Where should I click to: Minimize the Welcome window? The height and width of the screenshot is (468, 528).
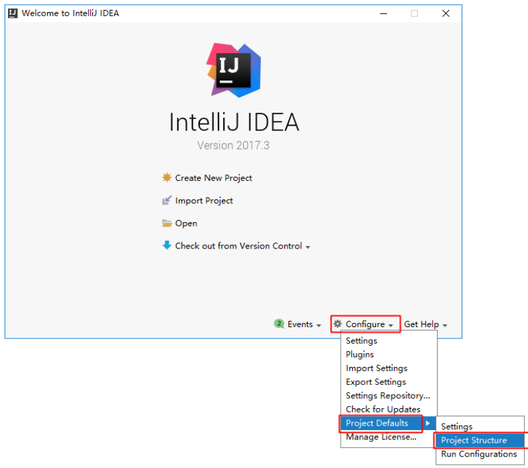383,13
